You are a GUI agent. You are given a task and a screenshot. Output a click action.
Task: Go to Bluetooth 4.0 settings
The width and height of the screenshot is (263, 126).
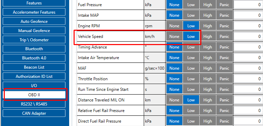click(34, 58)
